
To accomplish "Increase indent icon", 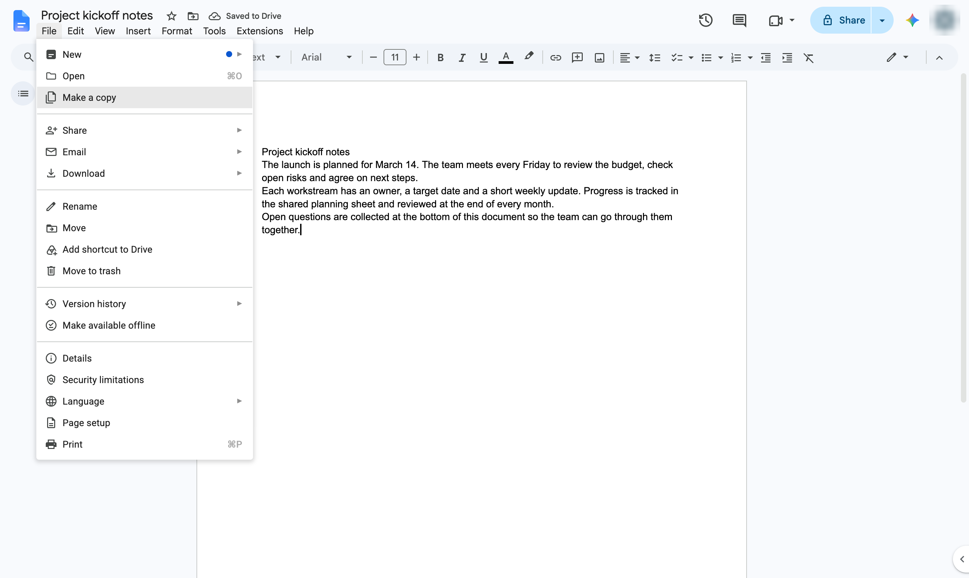I will [787, 58].
